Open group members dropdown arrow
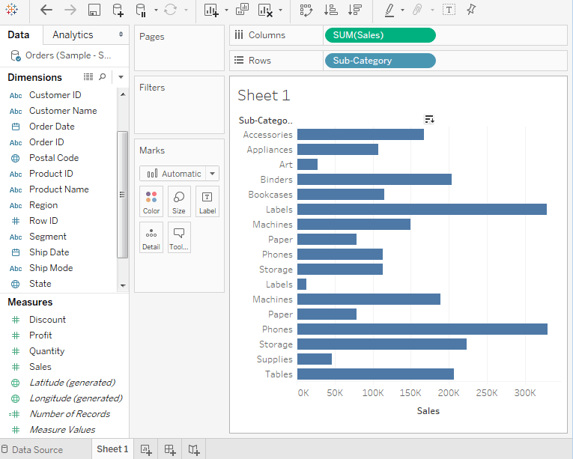Image resolution: width=573 pixels, height=459 pixels. (433, 10)
